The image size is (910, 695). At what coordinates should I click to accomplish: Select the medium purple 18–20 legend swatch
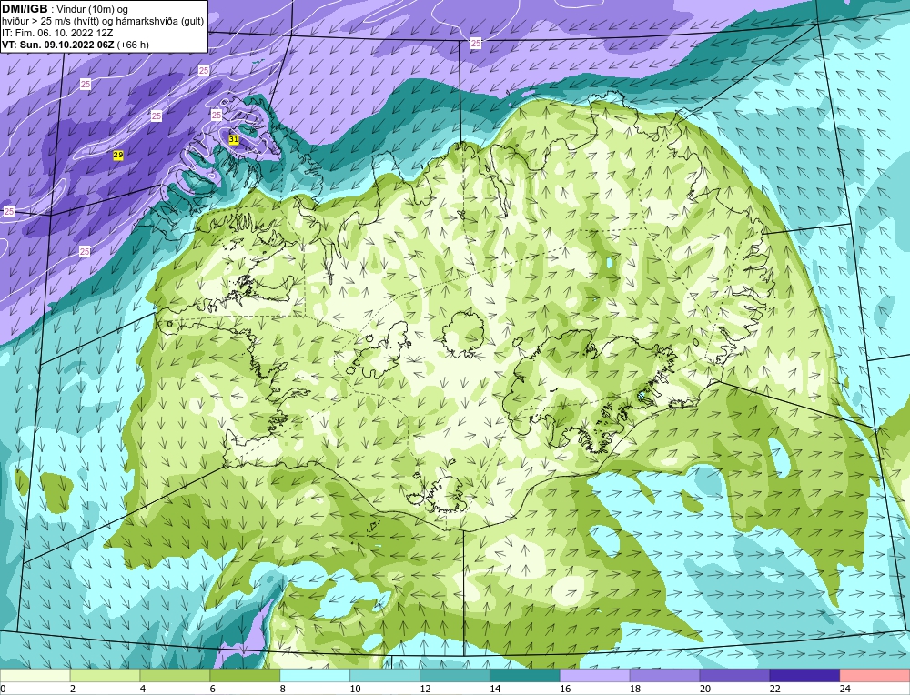(x=664, y=676)
